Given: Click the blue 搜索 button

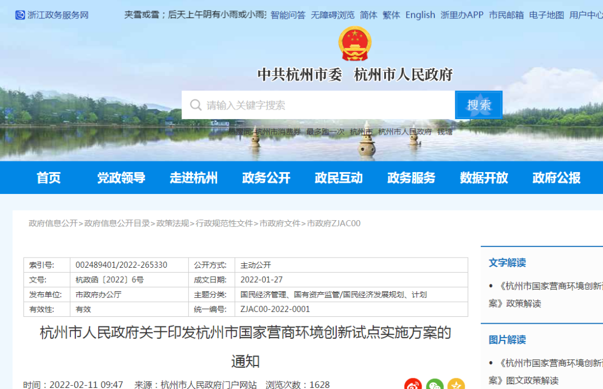Looking at the screenshot, I should tap(479, 105).
